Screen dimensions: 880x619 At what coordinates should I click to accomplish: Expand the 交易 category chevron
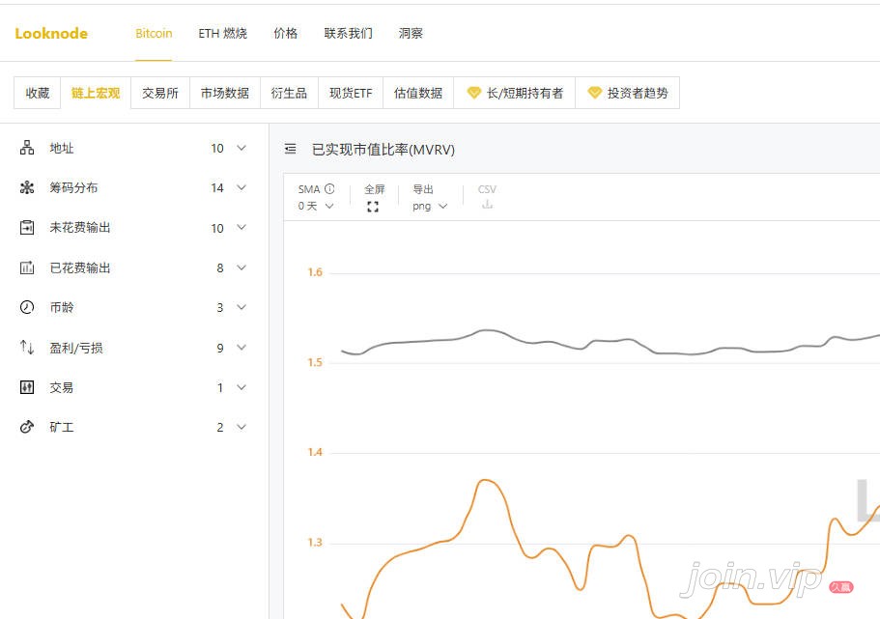tap(241, 387)
